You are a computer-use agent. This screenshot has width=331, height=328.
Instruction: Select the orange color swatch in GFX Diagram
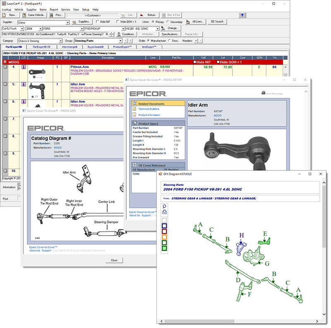coord(164,237)
